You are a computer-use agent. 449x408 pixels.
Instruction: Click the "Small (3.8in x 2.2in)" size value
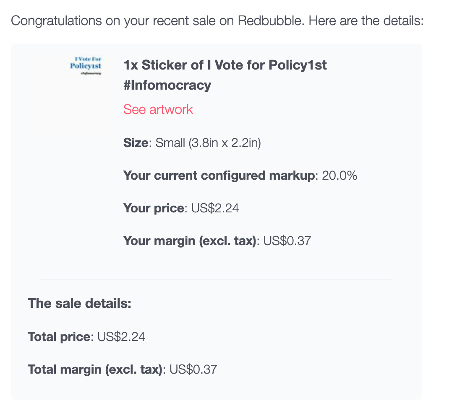[x=208, y=143]
